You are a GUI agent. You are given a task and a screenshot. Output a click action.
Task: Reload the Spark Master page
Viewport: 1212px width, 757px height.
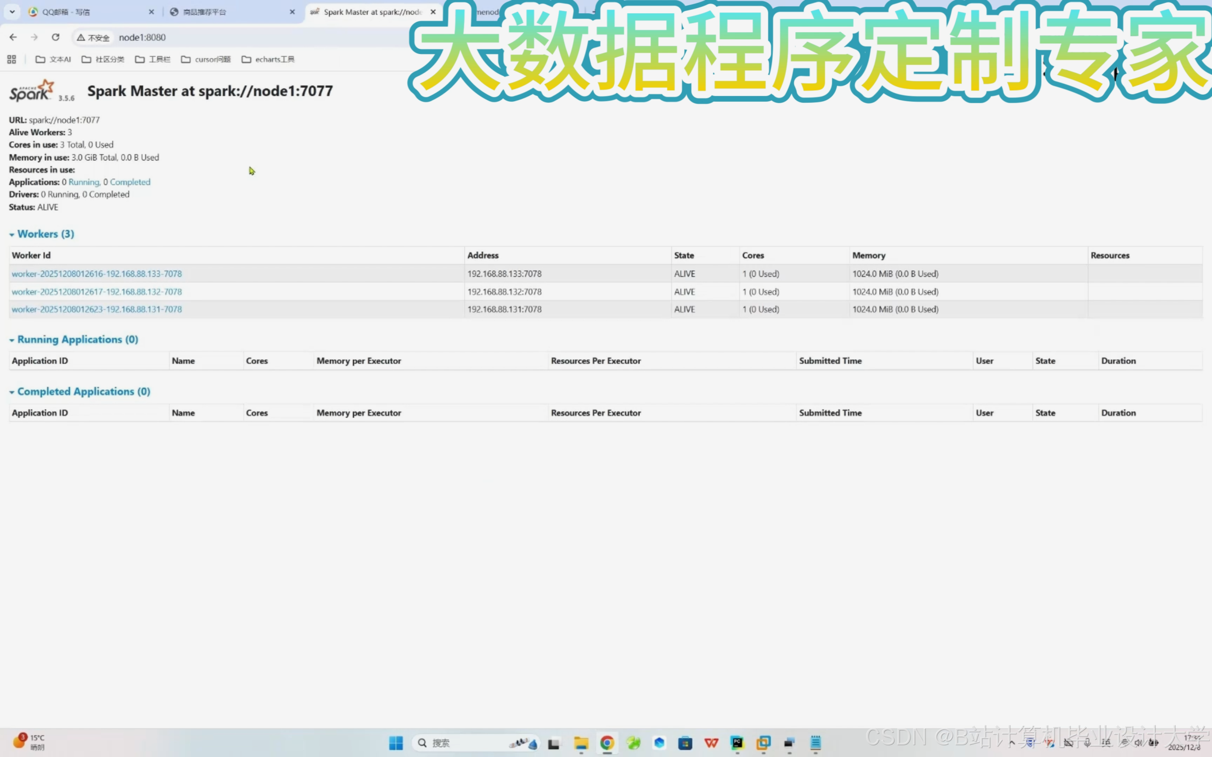(55, 37)
